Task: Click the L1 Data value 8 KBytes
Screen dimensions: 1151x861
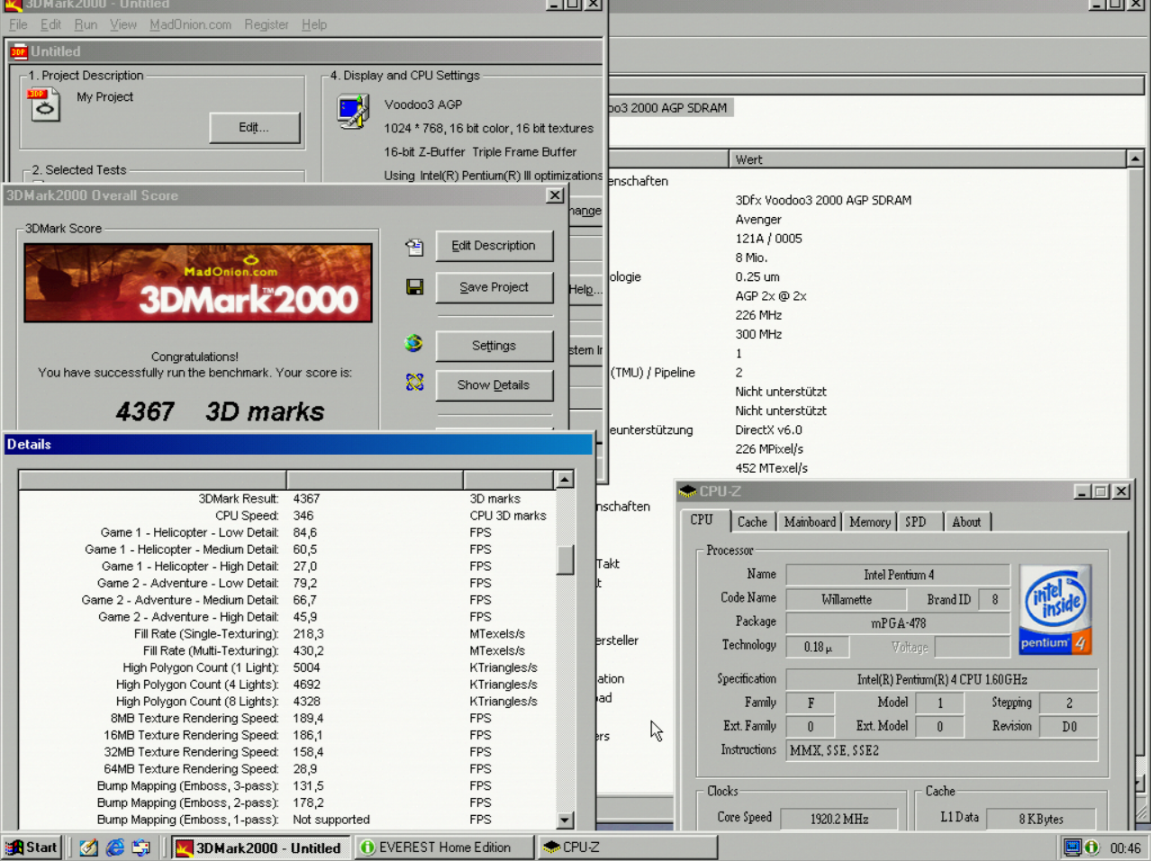Action: pos(1041,819)
